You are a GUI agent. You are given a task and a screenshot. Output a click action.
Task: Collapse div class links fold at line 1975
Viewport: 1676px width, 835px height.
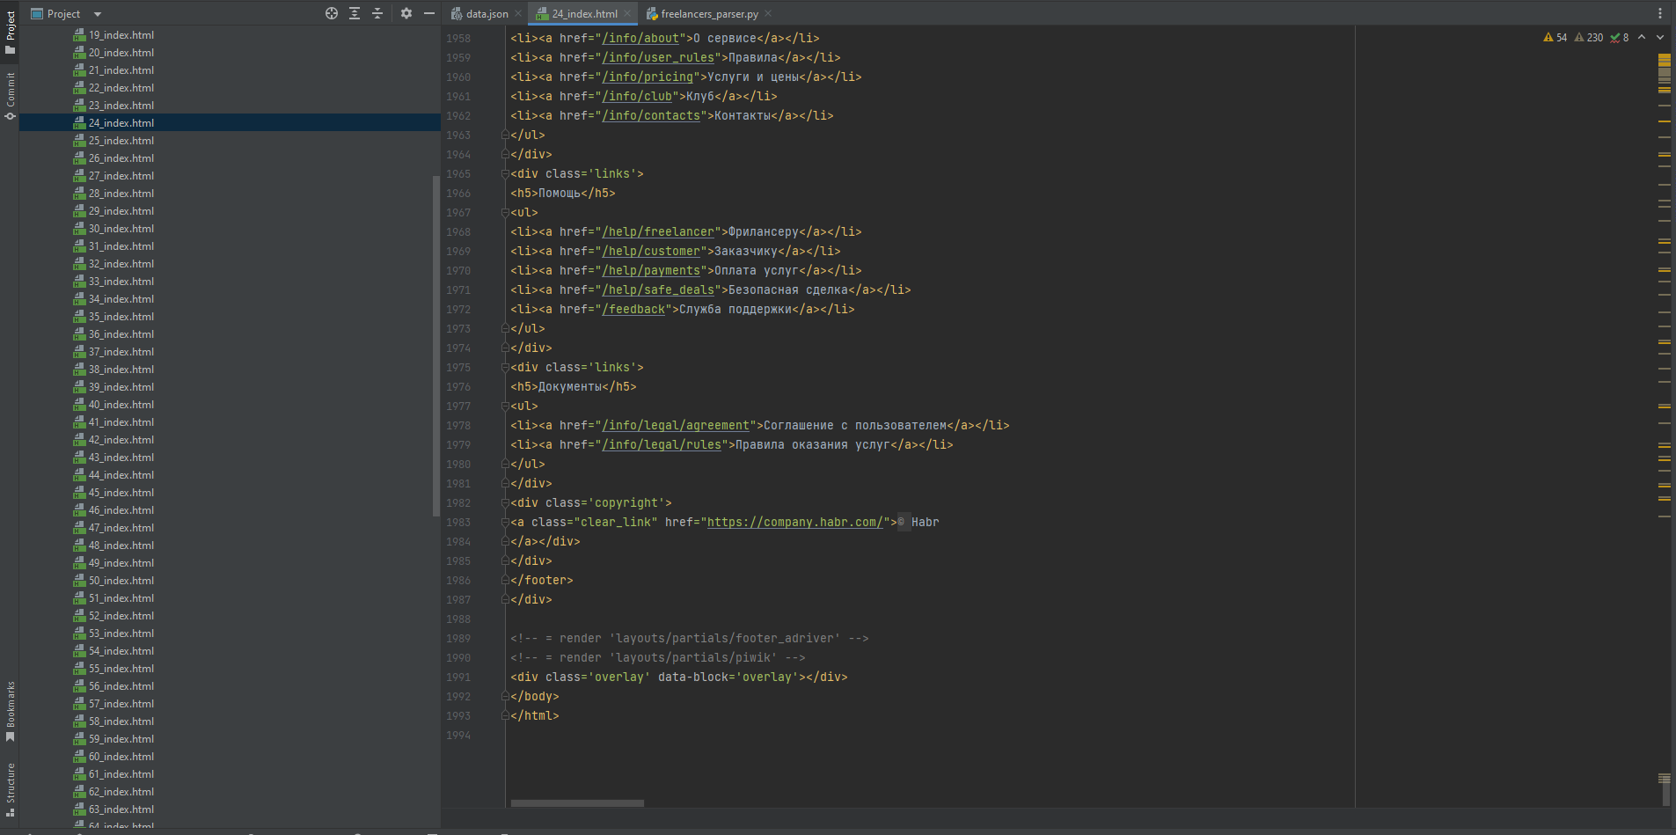pos(505,367)
